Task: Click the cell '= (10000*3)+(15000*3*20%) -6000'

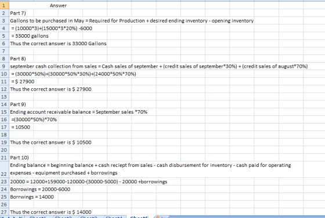Action: point(52,28)
